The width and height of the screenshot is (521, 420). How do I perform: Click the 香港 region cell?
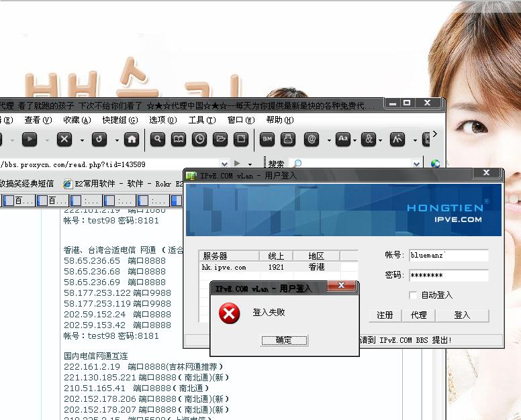tap(316, 267)
